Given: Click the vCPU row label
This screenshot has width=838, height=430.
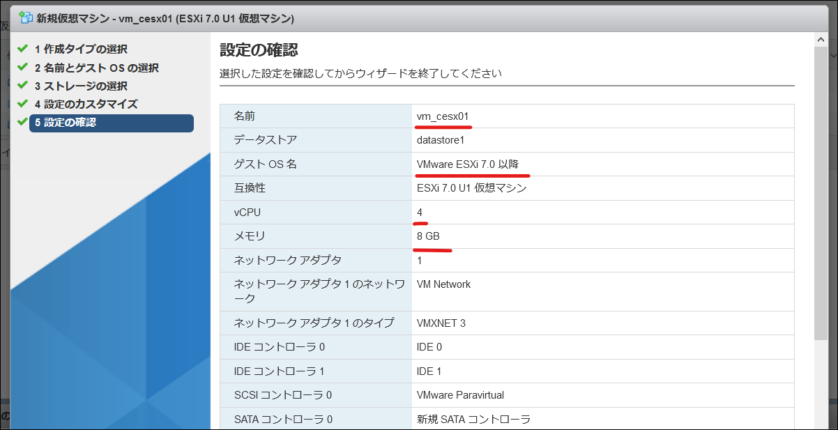Looking at the screenshot, I should pyautogui.click(x=247, y=212).
